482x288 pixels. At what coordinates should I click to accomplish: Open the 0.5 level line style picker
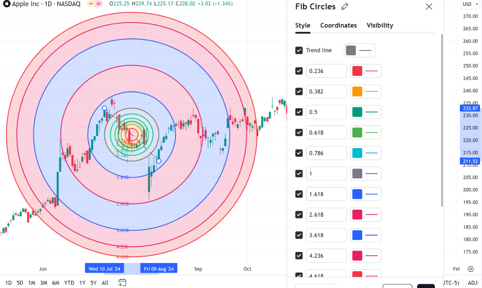(x=371, y=112)
